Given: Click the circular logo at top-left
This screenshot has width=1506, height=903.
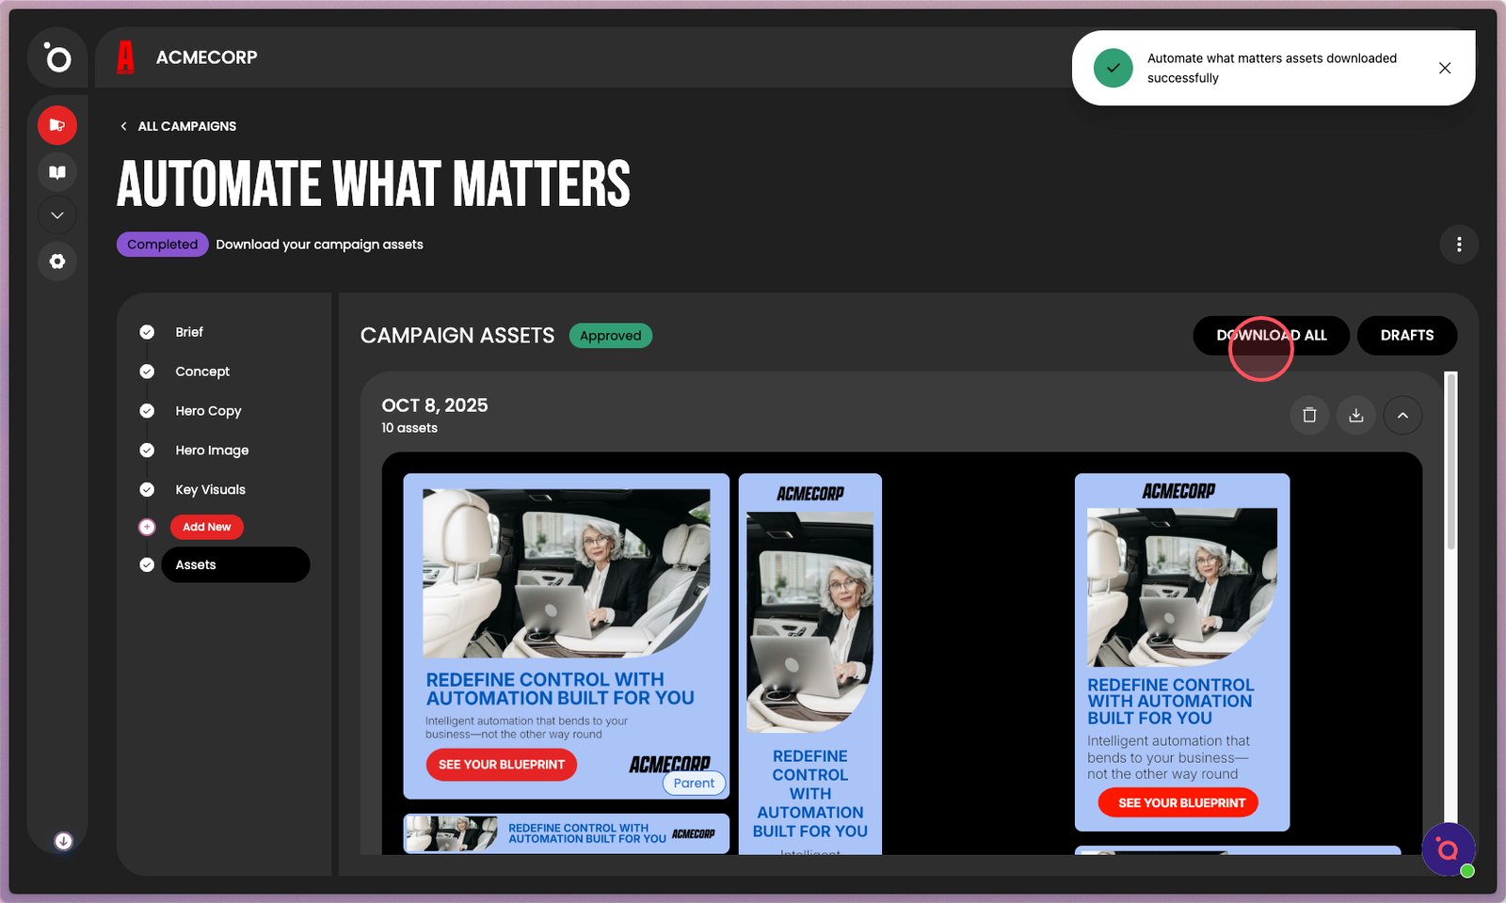Looking at the screenshot, I should pos(57,58).
